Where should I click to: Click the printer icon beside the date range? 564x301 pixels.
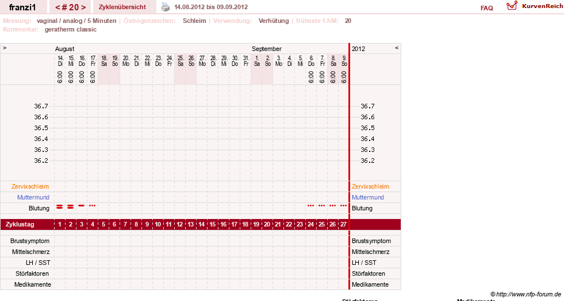click(166, 7)
